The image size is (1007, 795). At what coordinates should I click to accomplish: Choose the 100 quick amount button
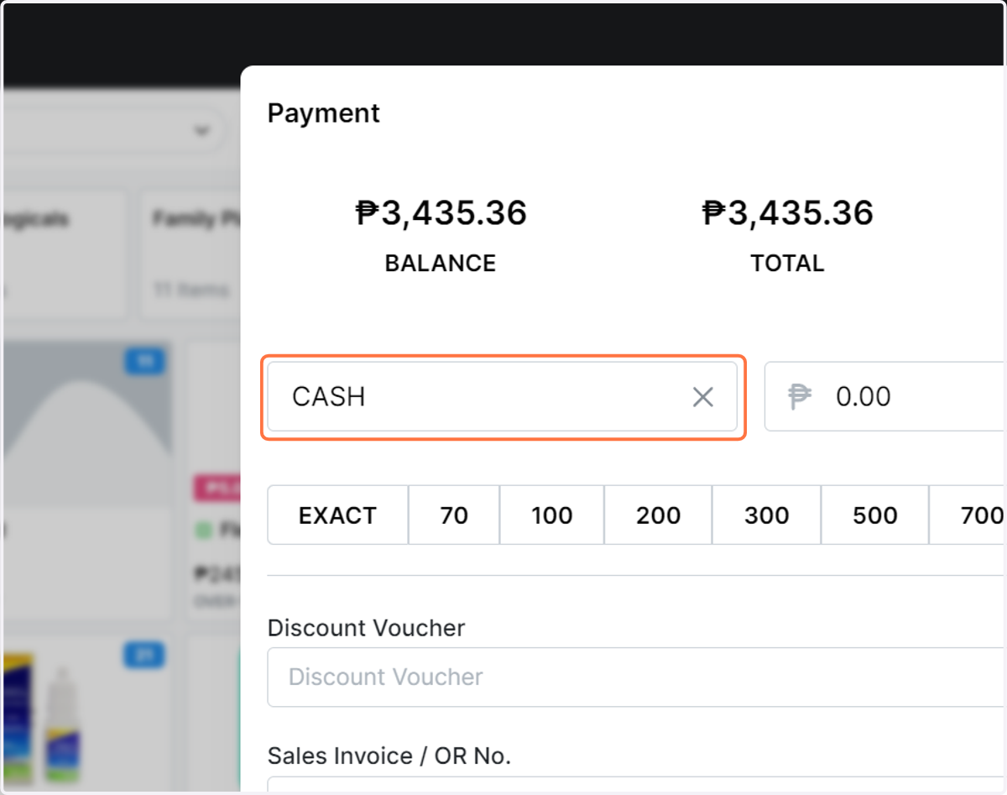point(552,515)
